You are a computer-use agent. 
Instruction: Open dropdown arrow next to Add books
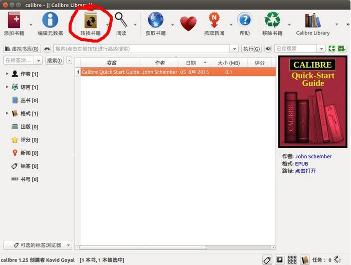coord(31,25)
